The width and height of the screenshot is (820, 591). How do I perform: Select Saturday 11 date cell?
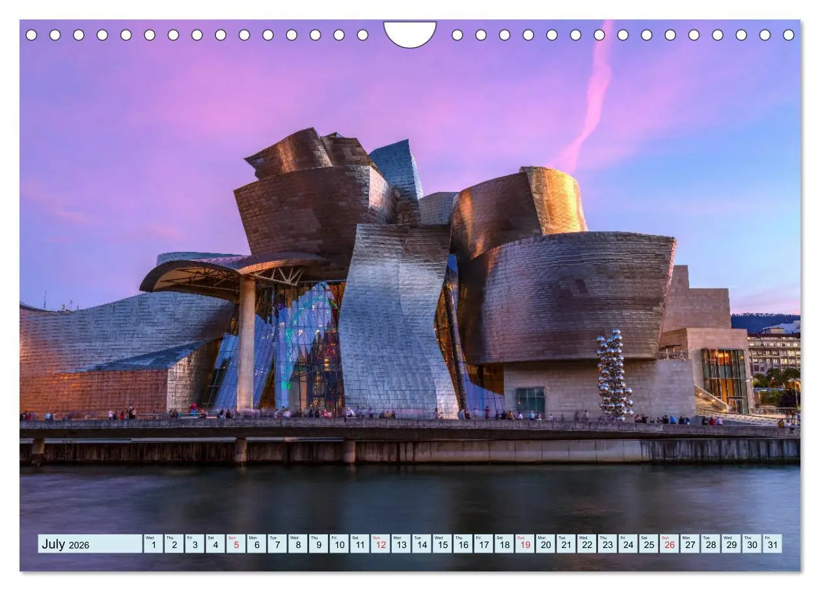tap(359, 543)
